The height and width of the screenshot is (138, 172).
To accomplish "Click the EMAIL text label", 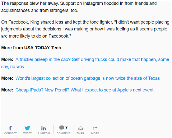I will (x=81, y=133).
